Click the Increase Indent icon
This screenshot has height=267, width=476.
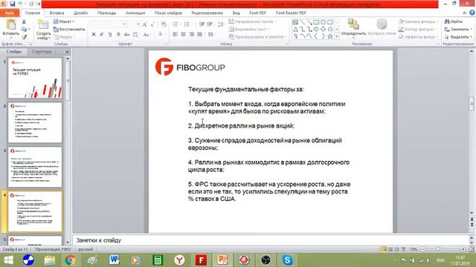(210, 24)
